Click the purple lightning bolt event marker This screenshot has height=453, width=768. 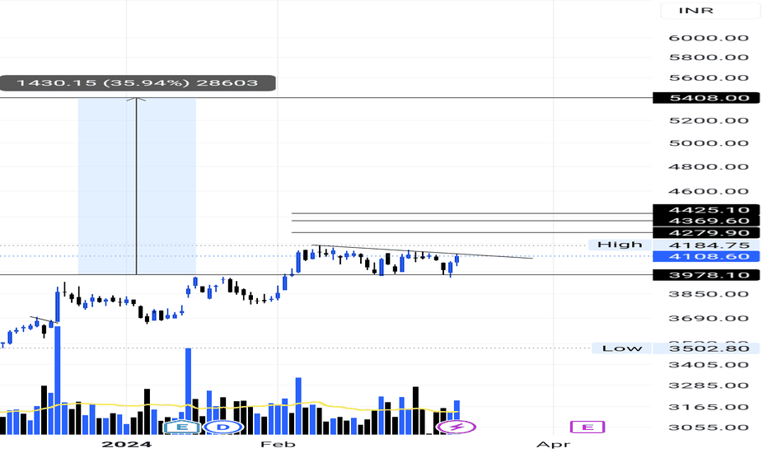(456, 427)
